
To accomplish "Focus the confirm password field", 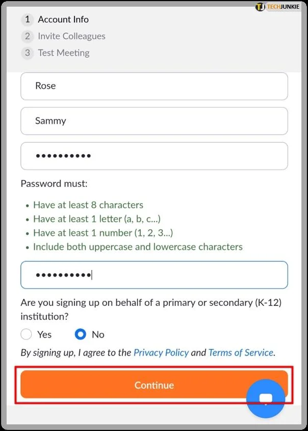I will coord(155,275).
